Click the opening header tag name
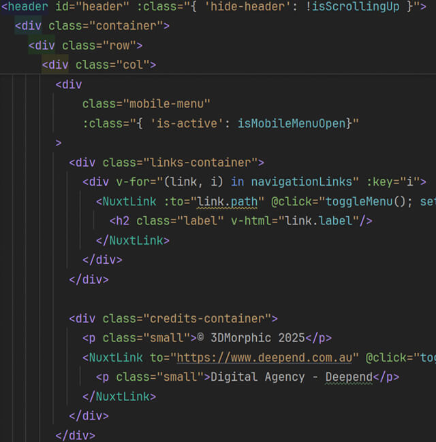This screenshot has width=436, height=442. coord(28,6)
